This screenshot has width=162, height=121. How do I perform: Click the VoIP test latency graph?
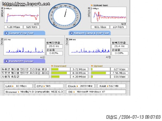(x=90, y=47)
